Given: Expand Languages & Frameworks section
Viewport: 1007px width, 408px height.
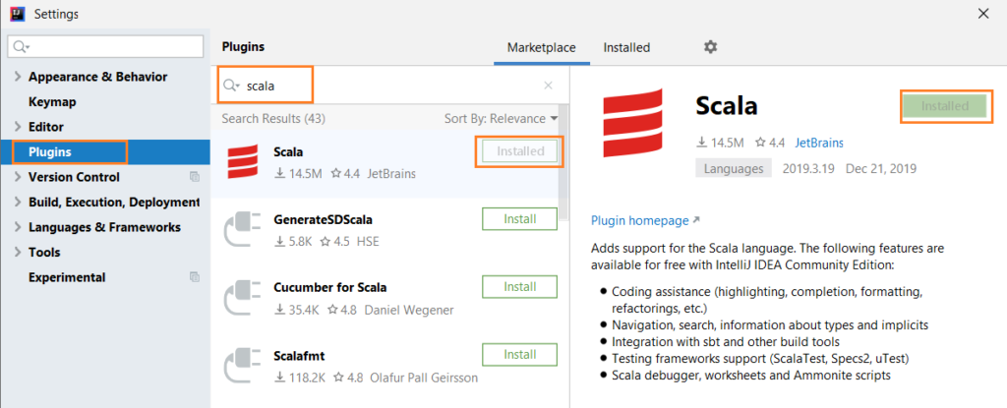Looking at the screenshot, I should [x=18, y=227].
